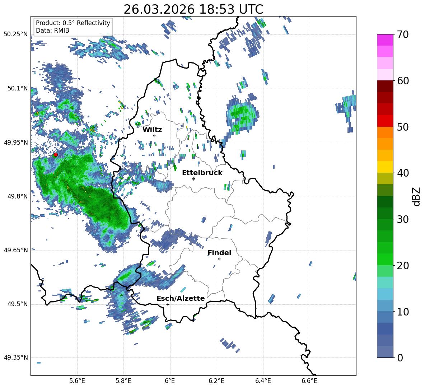The image size is (425, 388).
Task: Click the yellow colorbar segment at 40
Action: click(x=385, y=167)
